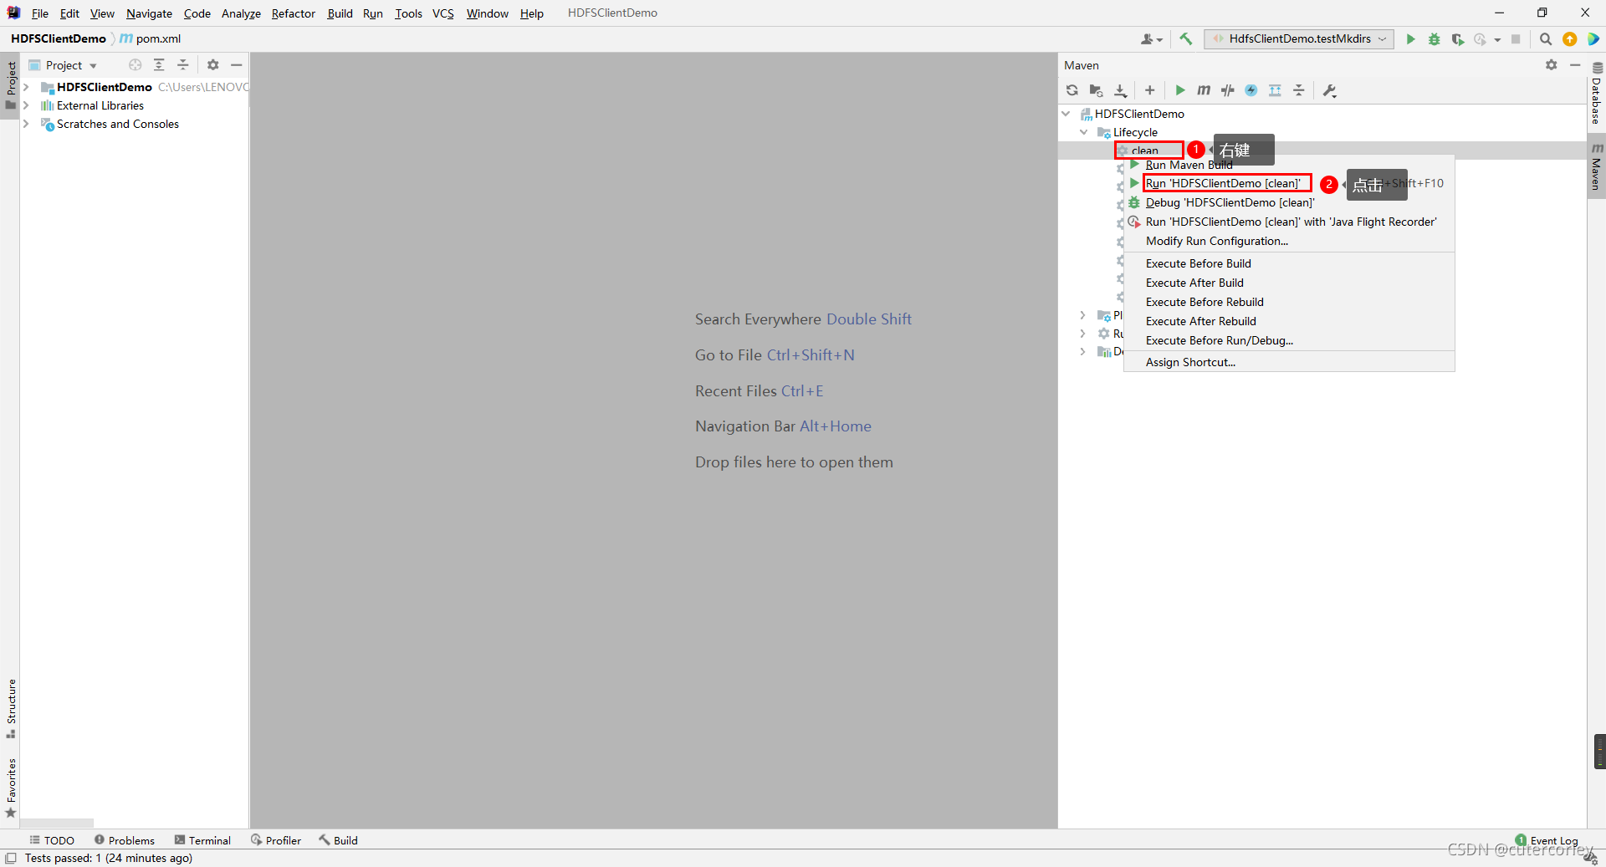Image resolution: width=1606 pixels, height=867 pixels.
Task: Debug the current run configuration
Action: 1435,38
